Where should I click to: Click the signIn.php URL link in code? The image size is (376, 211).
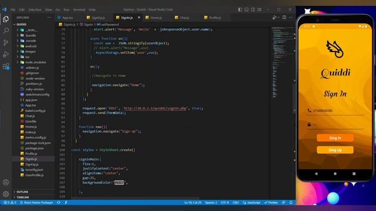click(x=155, y=108)
